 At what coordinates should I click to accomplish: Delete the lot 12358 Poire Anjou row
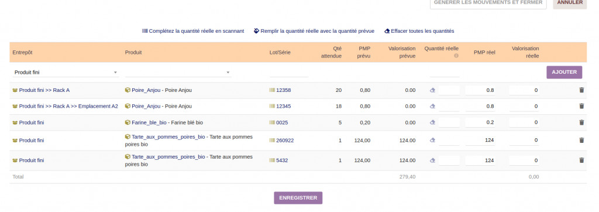point(581,90)
